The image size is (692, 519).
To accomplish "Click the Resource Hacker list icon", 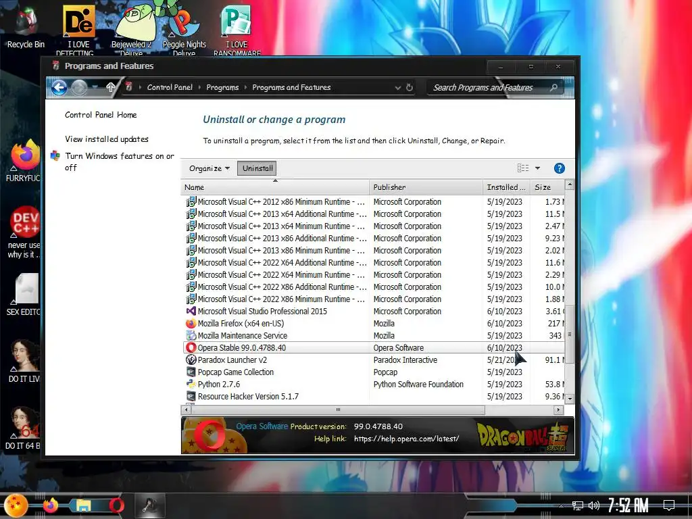I will click(191, 396).
